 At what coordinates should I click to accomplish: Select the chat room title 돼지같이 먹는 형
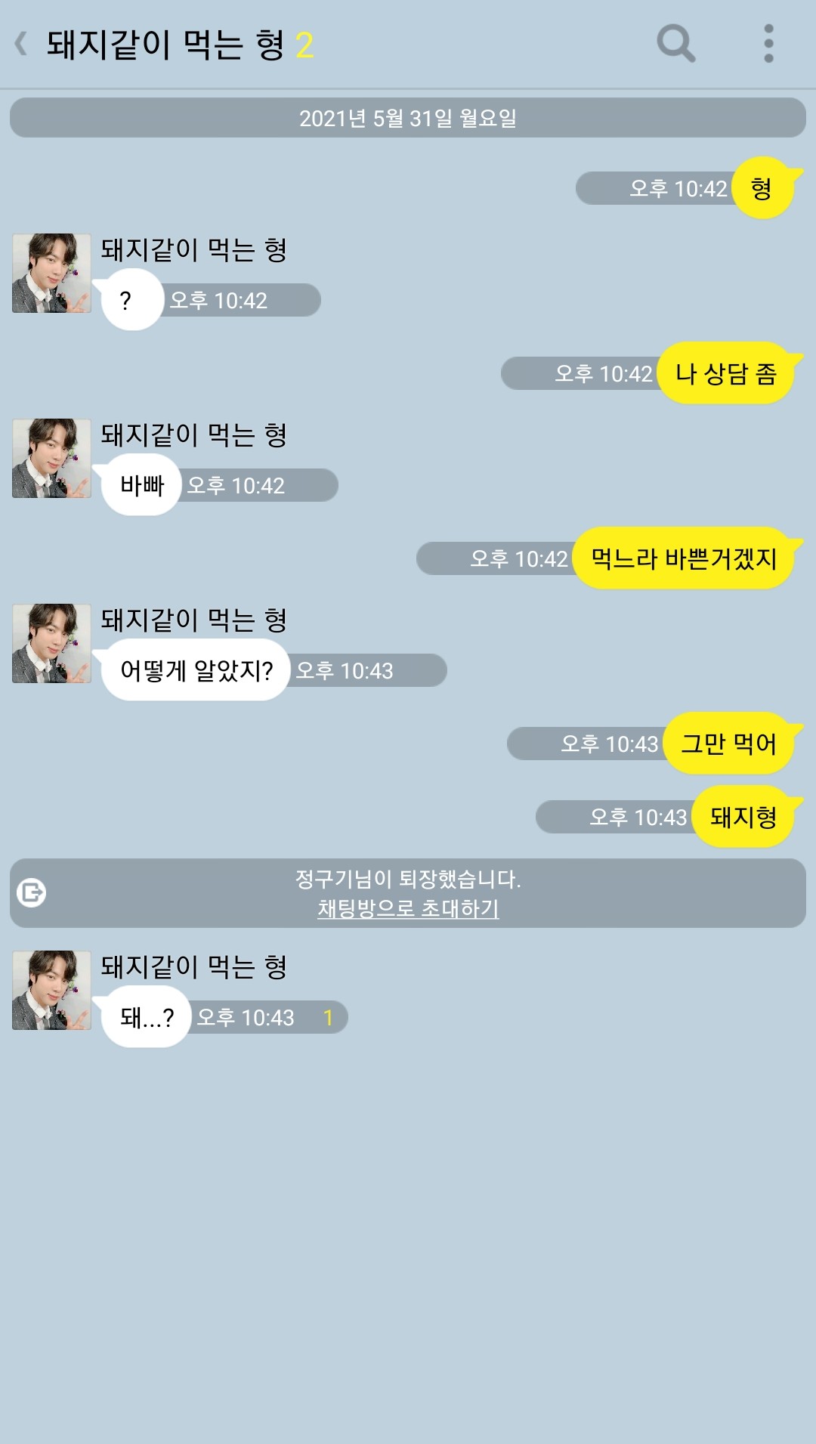165,45
